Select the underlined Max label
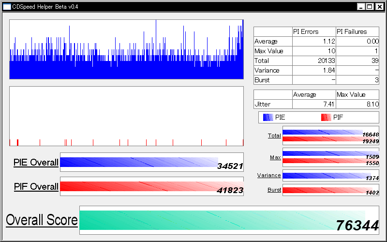387x242 pixels. click(275, 158)
